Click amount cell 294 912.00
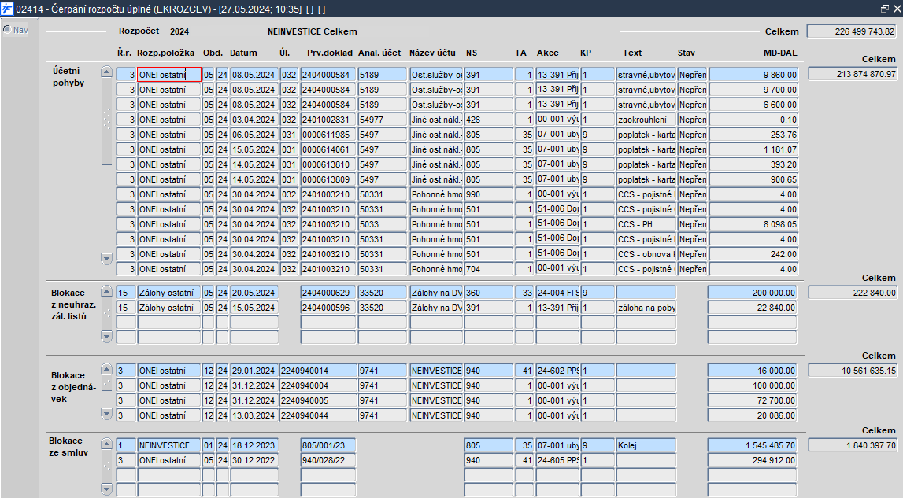Viewport: 903px width, 498px height. tap(753, 460)
